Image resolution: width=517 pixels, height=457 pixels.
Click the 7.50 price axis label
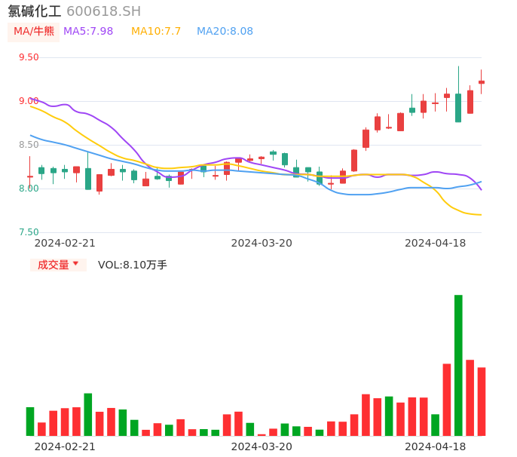(29, 232)
